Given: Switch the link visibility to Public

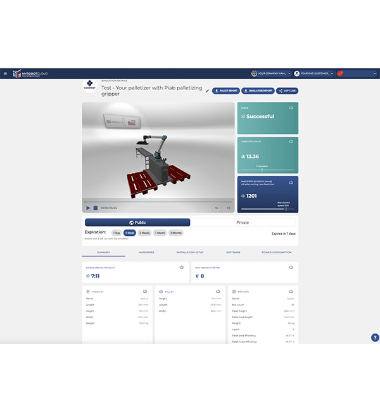Looking at the screenshot, I should 137,222.
